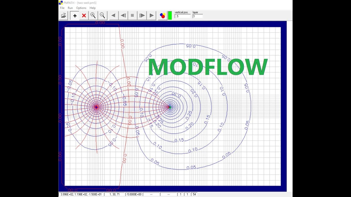Focus the vertical pos. input field
This screenshot has height=197, width=351.
pyautogui.click(x=182, y=16)
